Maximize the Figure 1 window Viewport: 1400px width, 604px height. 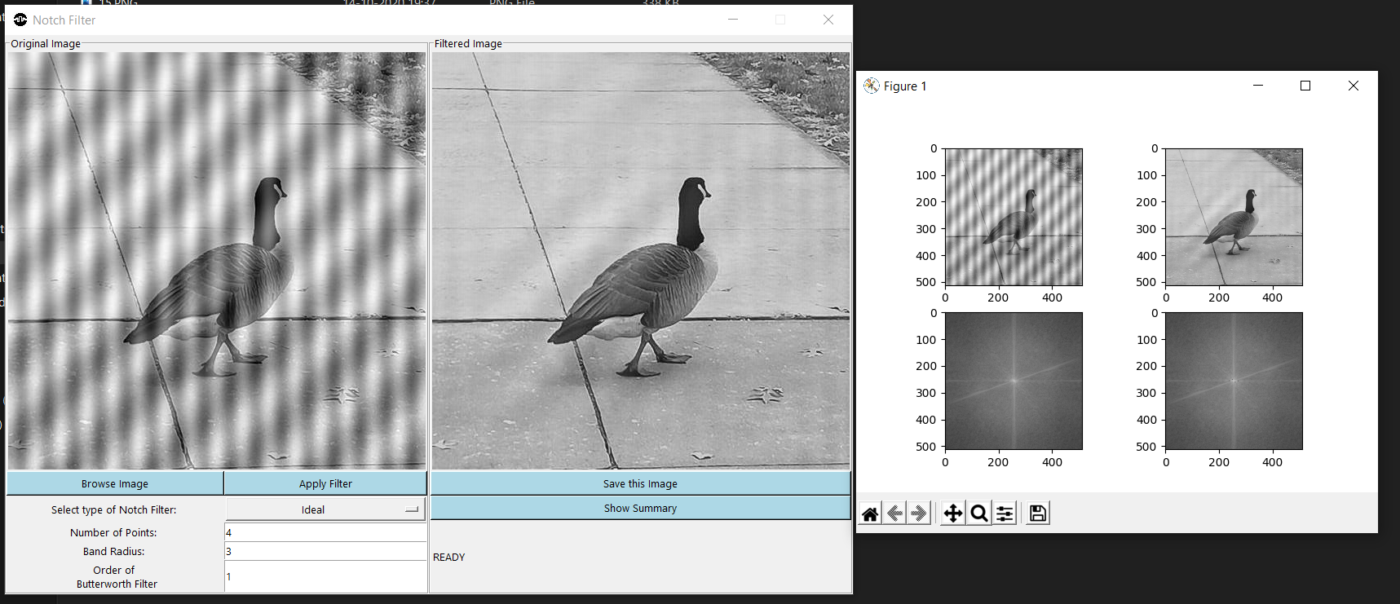(1305, 86)
